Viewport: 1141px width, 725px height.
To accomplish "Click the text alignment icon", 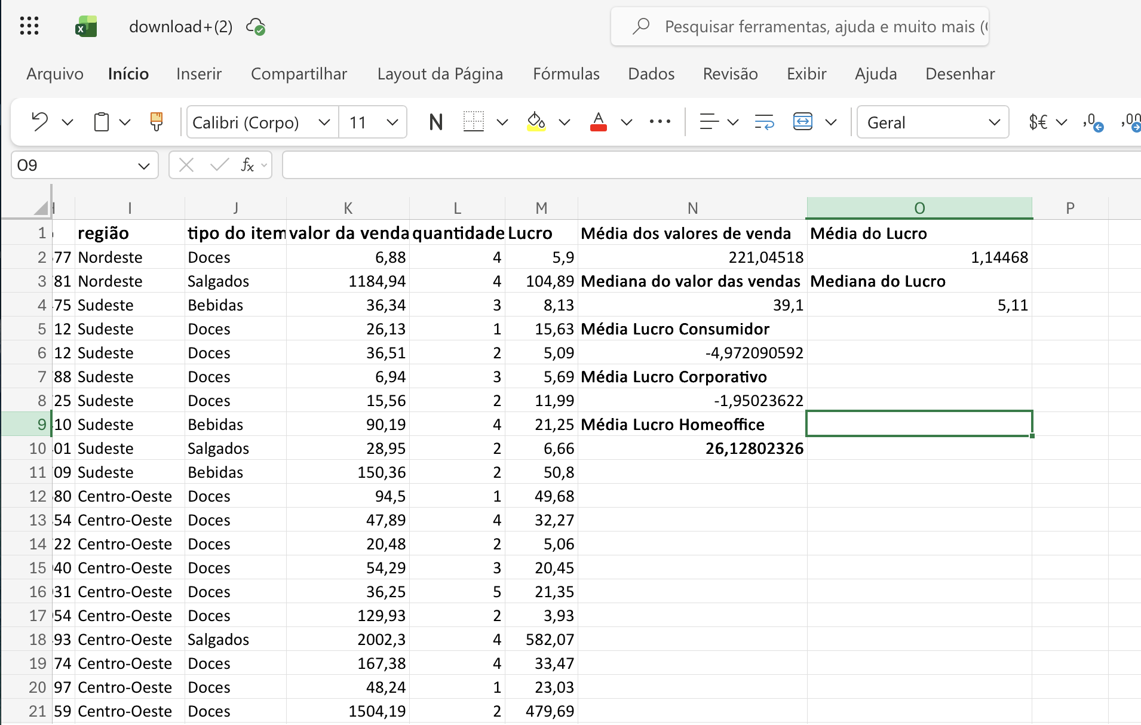I will tap(709, 122).
